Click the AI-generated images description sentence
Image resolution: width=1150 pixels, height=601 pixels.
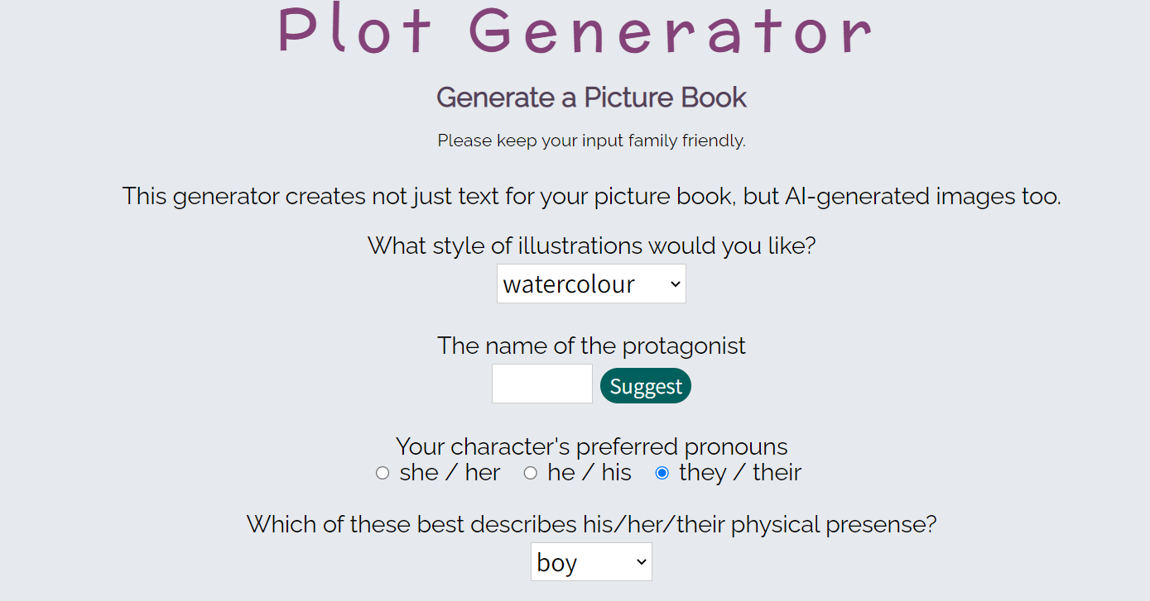(591, 197)
